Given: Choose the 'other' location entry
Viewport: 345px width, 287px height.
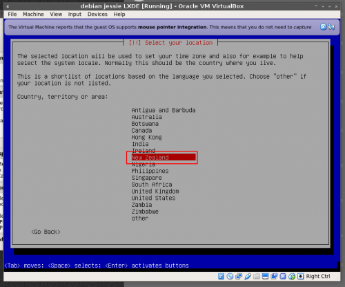Looking at the screenshot, I should coord(140,219).
